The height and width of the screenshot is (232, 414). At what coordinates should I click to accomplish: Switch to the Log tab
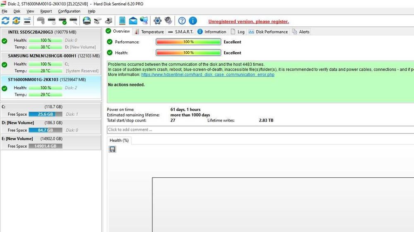238,31
